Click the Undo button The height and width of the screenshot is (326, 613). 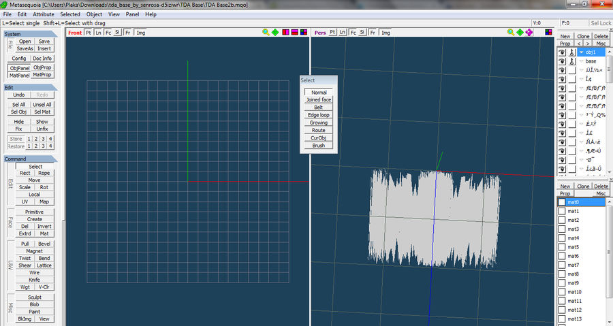(19, 95)
